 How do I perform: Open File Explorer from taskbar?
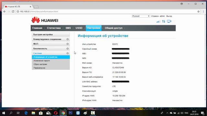[33, 113]
